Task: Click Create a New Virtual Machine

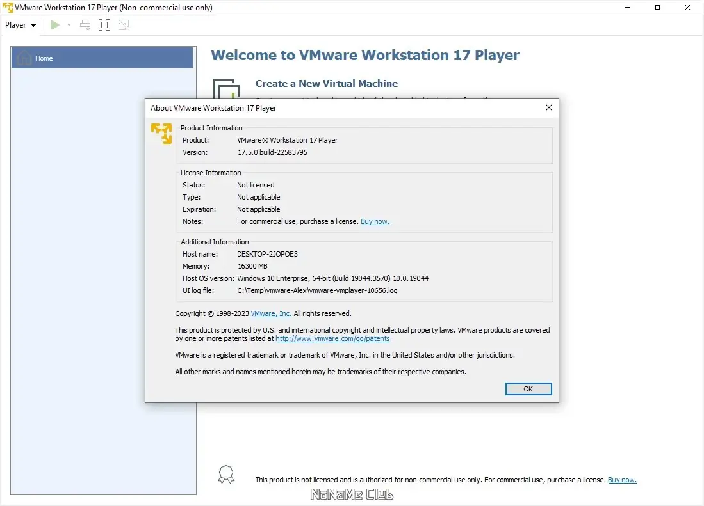Action: (x=327, y=84)
